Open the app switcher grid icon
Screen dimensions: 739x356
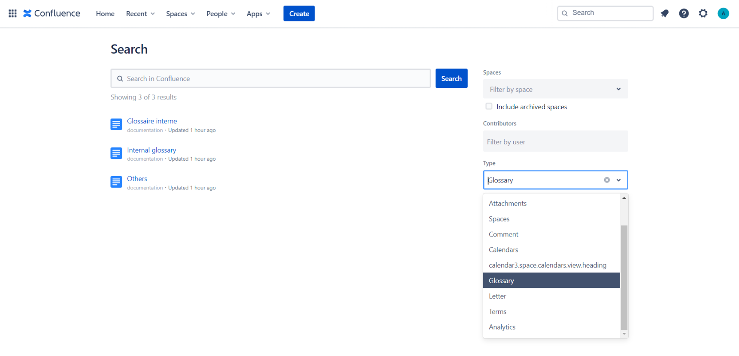(12, 14)
